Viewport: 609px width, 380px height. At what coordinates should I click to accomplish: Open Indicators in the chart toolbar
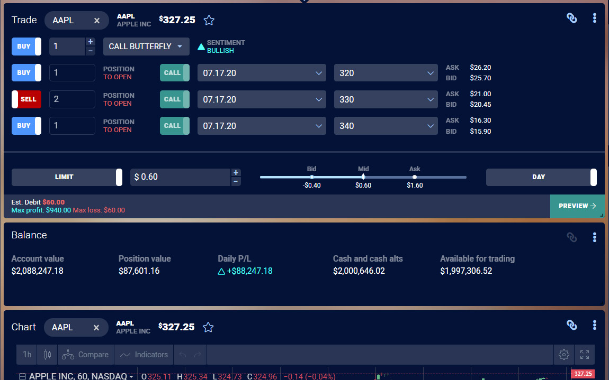pos(144,355)
